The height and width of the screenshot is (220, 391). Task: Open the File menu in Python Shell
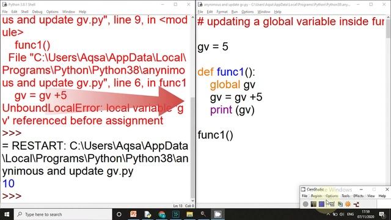click(x=5, y=12)
